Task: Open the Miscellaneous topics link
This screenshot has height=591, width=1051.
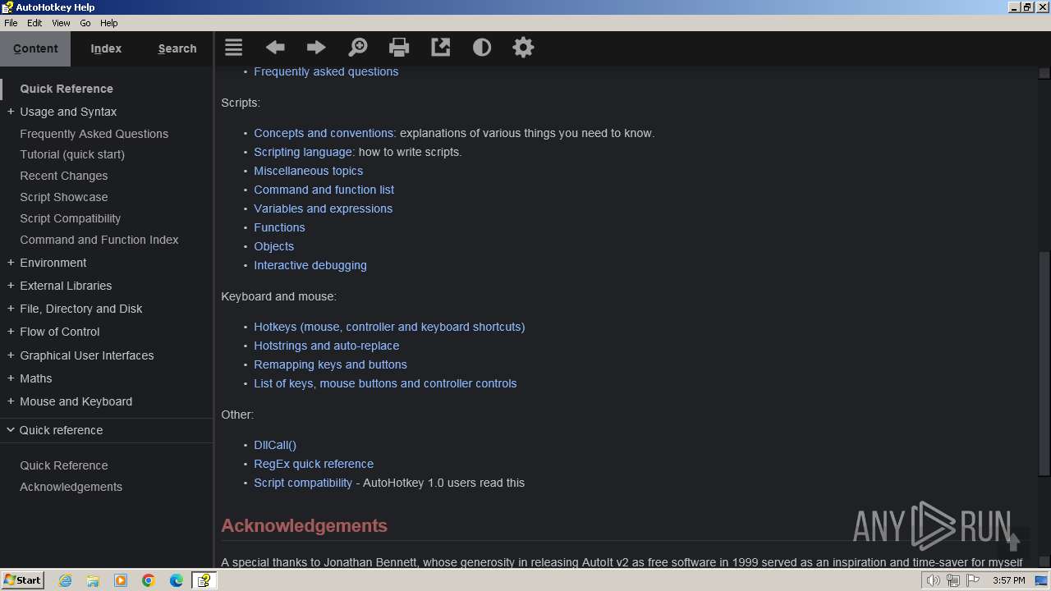Action: [309, 171]
